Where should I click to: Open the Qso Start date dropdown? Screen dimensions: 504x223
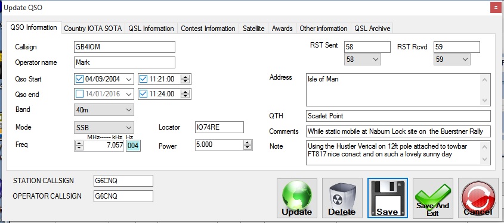129,79
